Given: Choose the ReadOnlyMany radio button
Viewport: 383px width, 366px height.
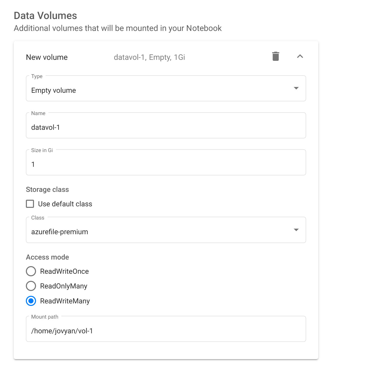Looking at the screenshot, I should point(31,286).
